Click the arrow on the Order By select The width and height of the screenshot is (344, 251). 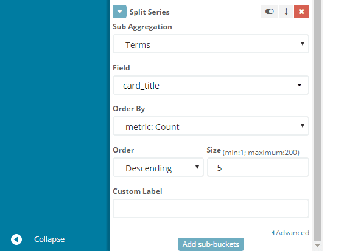click(303, 125)
